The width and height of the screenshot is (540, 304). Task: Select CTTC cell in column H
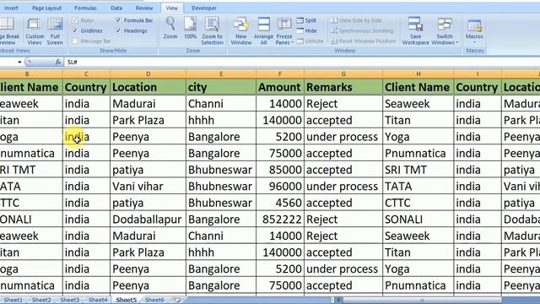418,203
